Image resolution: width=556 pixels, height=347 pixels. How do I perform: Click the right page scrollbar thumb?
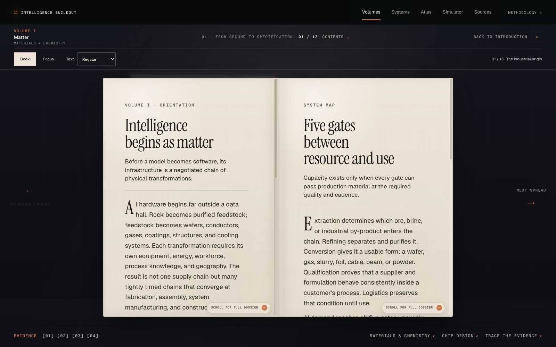point(451,119)
